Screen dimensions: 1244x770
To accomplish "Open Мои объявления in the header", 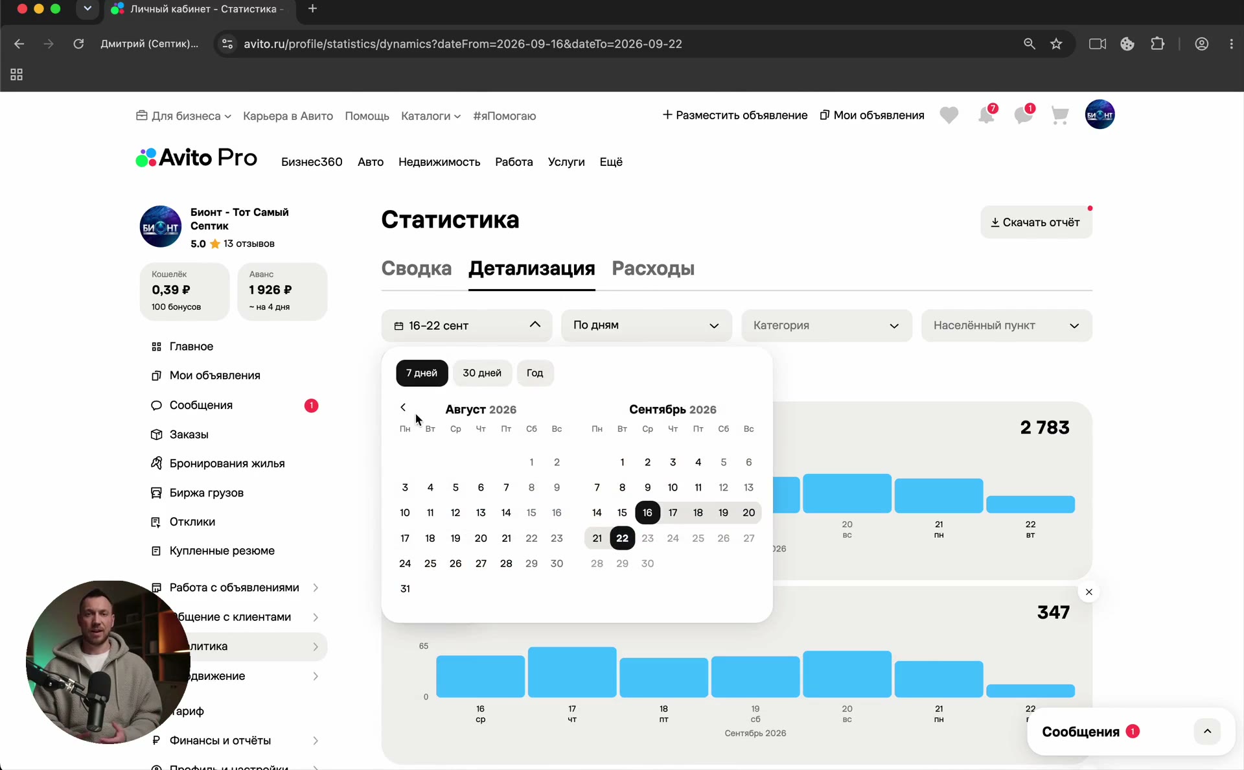I will [x=872, y=115].
